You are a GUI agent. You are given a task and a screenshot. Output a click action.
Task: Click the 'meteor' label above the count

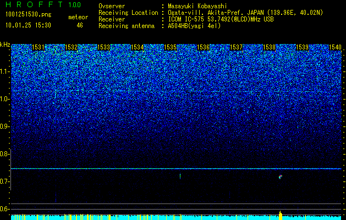(78, 17)
